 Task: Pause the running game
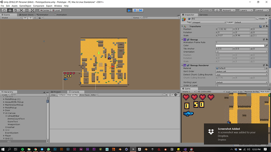coord(135,10)
